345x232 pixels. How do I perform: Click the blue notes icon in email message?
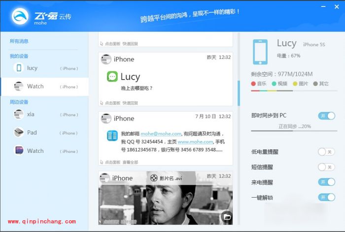click(112, 136)
